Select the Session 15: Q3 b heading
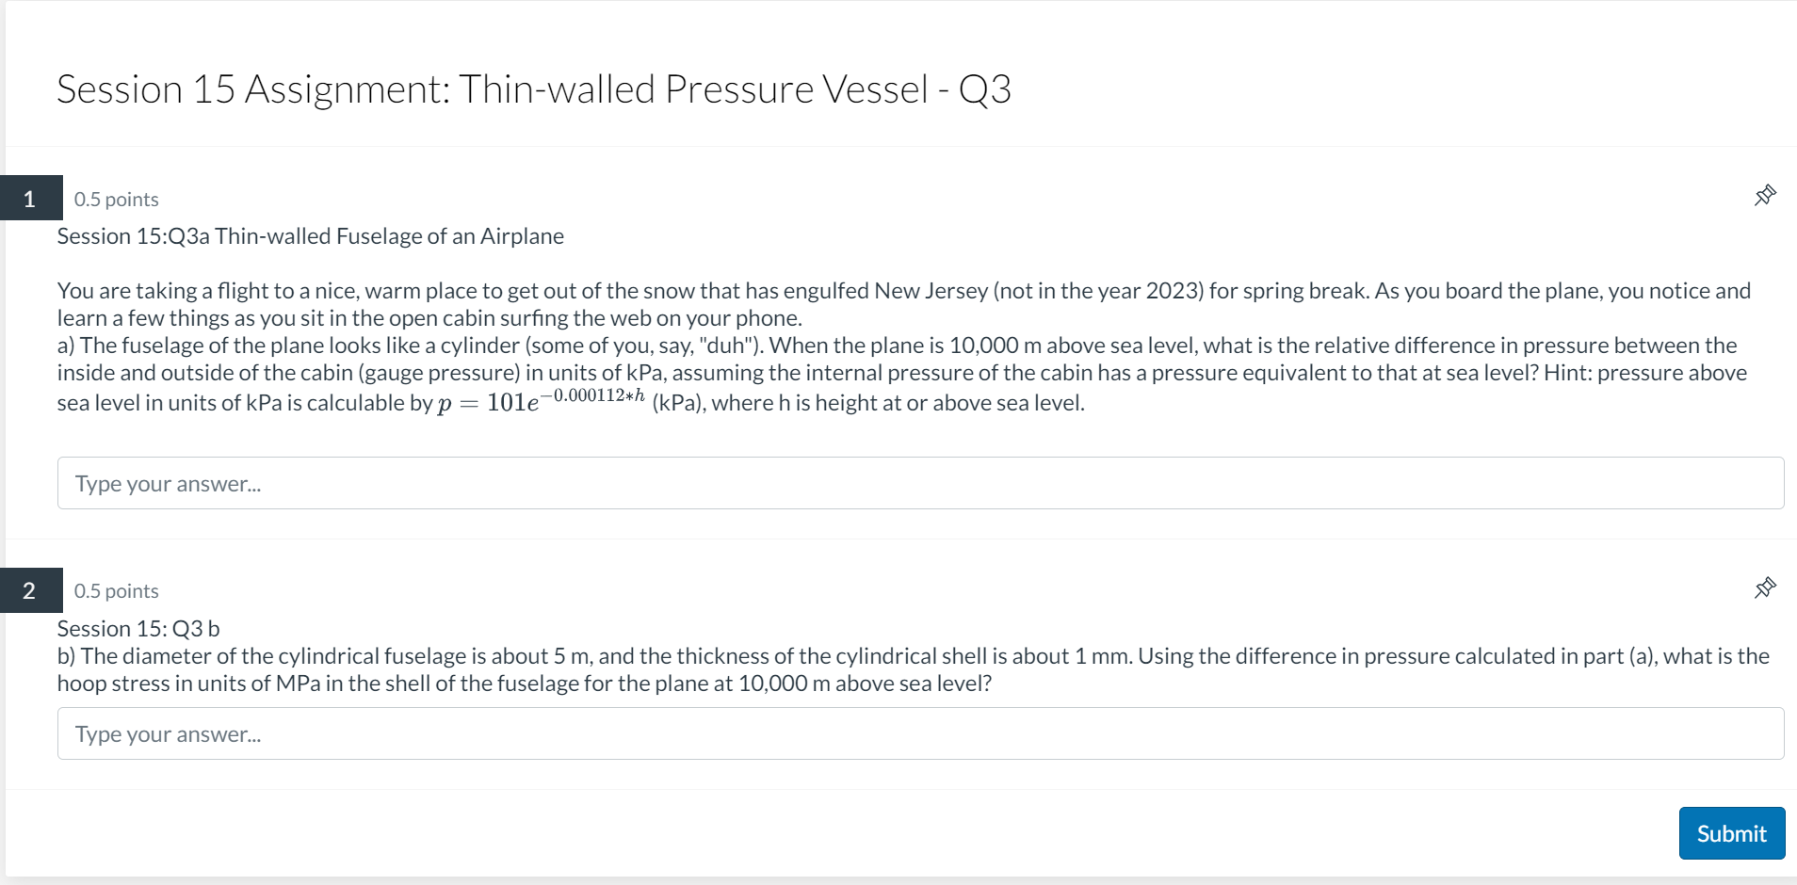Image resolution: width=1797 pixels, height=885 pixels. coord(138,628)
